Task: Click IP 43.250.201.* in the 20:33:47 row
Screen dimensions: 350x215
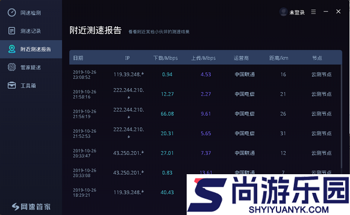Action: pyautogui.click(x=128, y=153)
